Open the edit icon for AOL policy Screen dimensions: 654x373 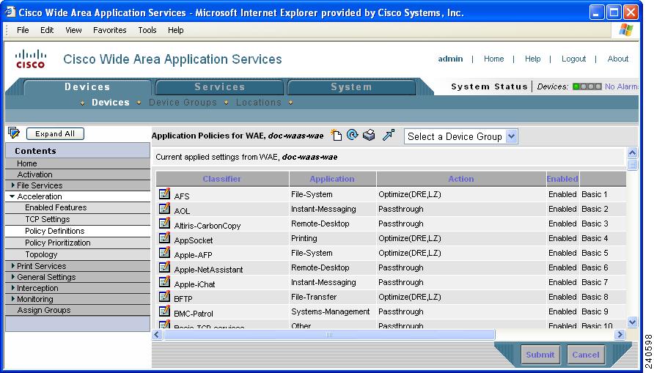(164, 208)
